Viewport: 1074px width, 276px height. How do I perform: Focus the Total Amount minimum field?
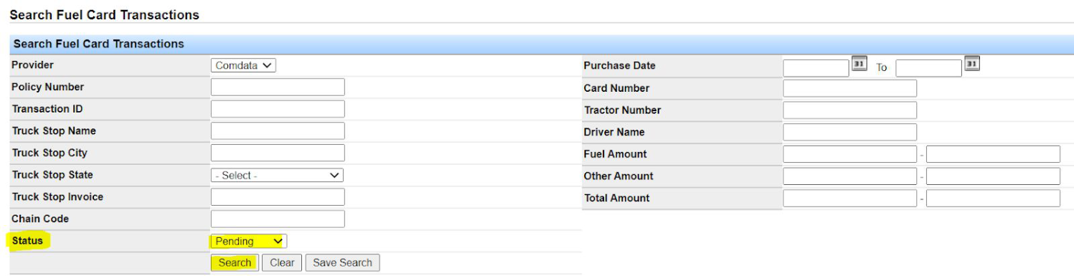pyautogui.click(x=849, y=199)
